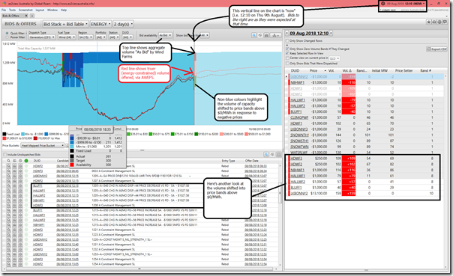
Task: Click previous interval arrow beside 09 Aug 2018
Action: point(287,33)
